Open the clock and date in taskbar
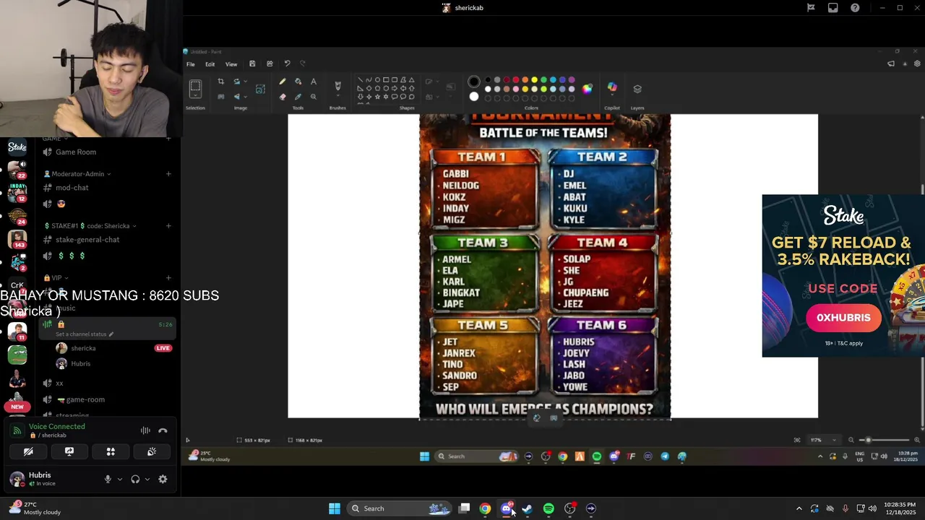The height and width of the screenshot is (520, 925). pos(899,508)
